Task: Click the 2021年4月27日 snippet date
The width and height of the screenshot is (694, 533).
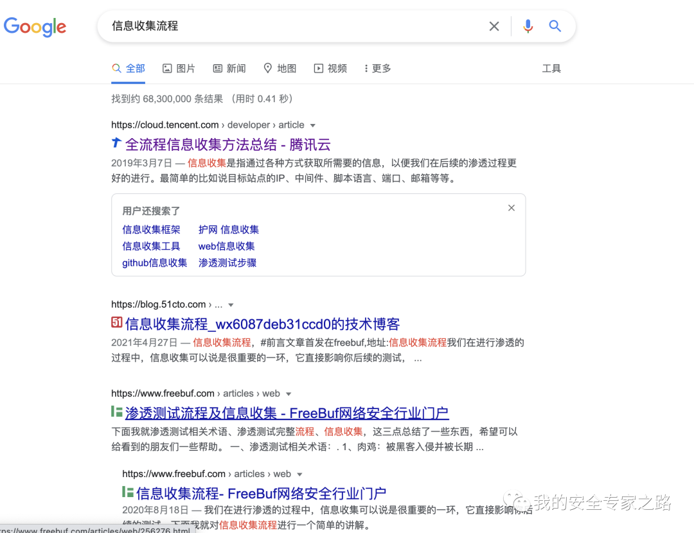Action: [145, 343]
